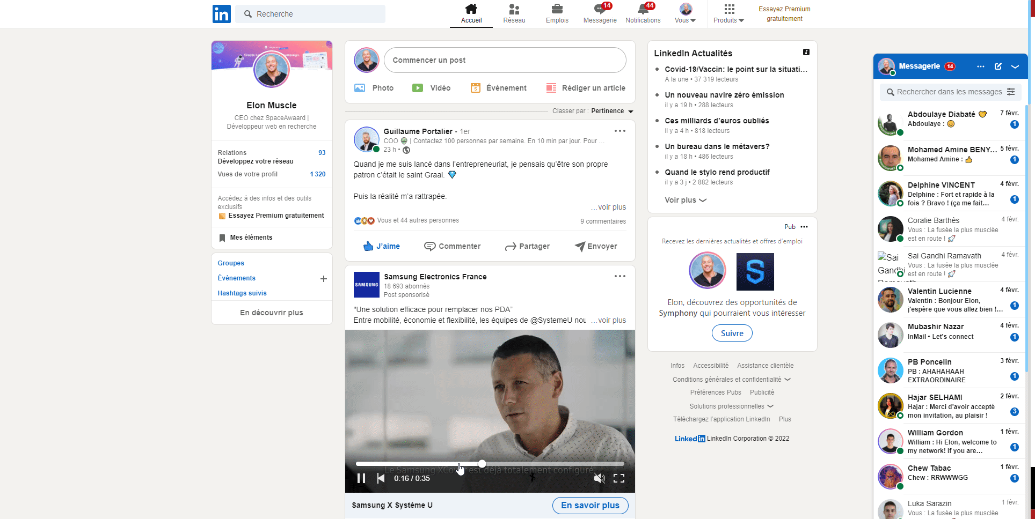Open Un bureau dans le métavers news
This screenshot has width=1035, height=519.
pyautogui.click(x=717, y=146)
